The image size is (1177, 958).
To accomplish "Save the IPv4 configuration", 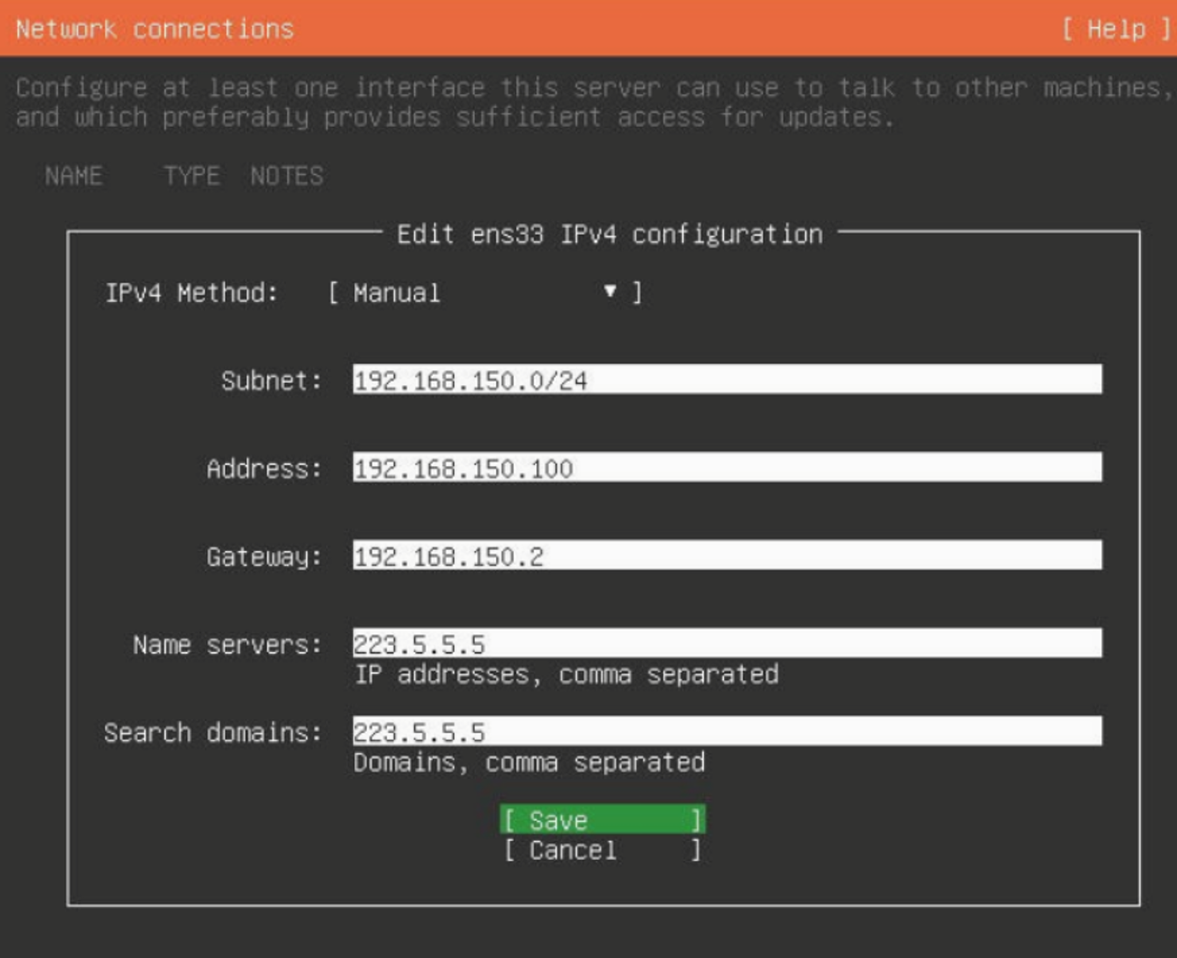I will (x=603, y=819).
